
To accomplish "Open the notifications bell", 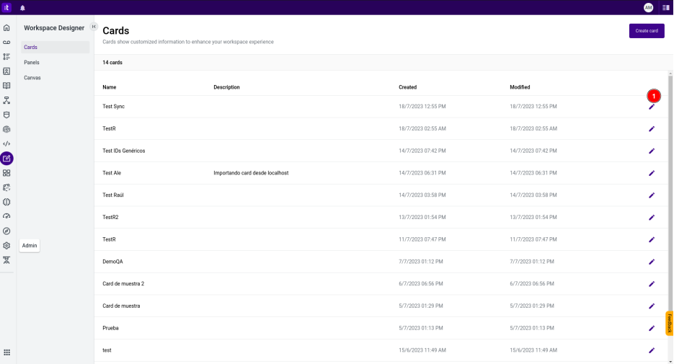I will pyautogui.click(x=22, y=7).
